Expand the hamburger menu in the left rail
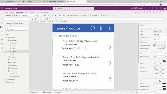Viewport: 167px width, 94px height. coord(2,23)
